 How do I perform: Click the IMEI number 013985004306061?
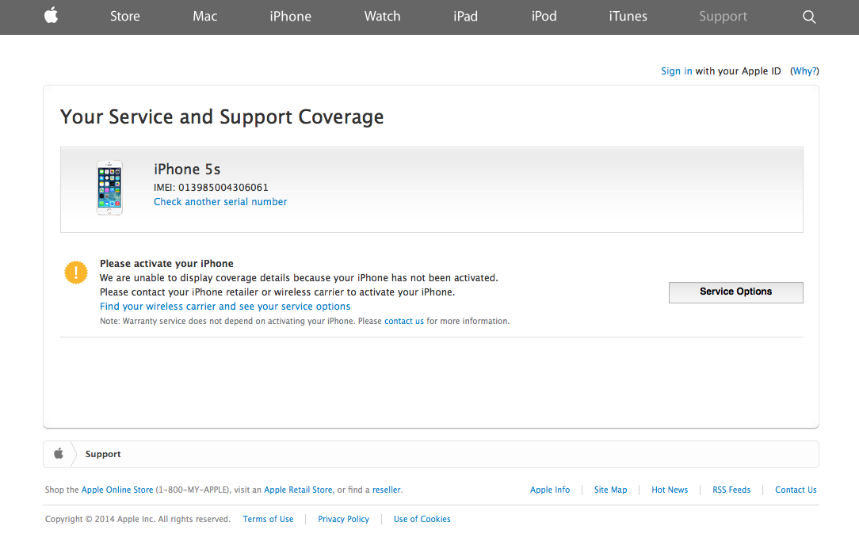click(223, 188)
